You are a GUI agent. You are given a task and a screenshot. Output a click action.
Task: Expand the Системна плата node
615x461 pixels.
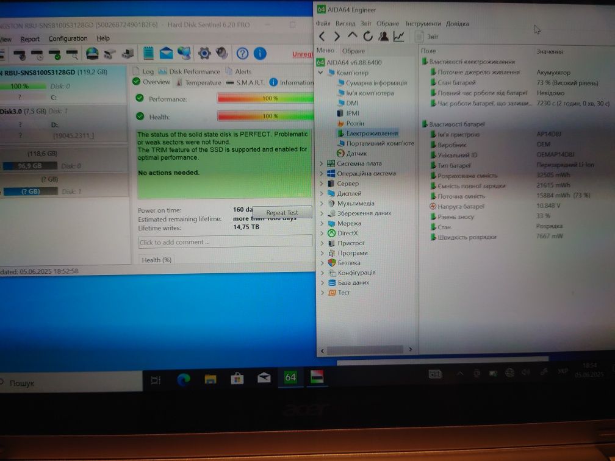click(x=321, y=163)
